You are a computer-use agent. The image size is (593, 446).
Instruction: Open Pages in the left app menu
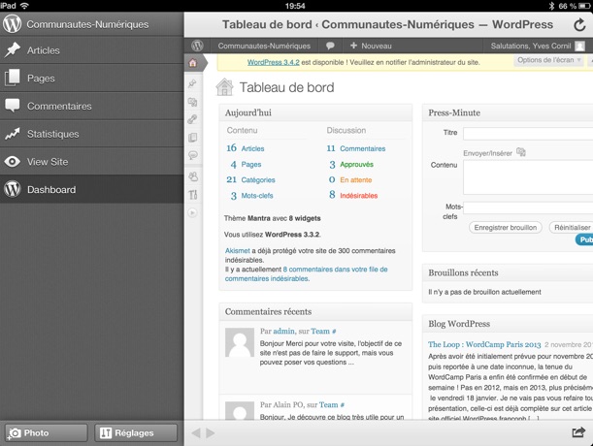[x=92, y=79]
